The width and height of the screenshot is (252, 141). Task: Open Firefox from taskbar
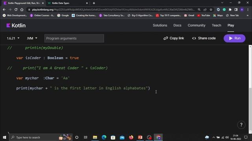click(x=131, y=137)
